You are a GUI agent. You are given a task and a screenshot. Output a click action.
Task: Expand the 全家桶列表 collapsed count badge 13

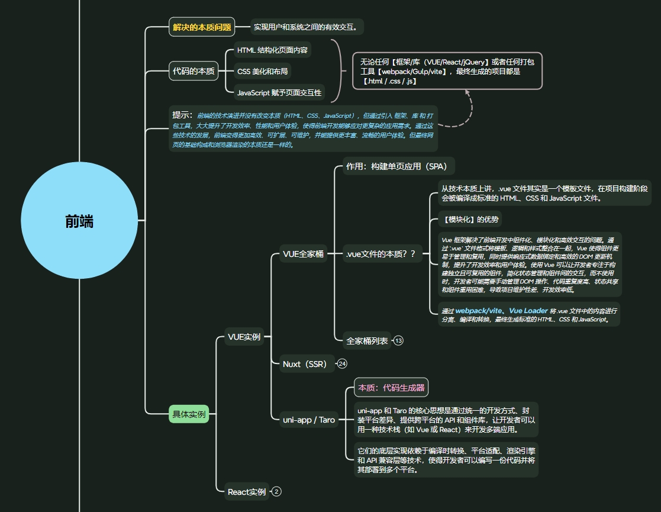tap(398, 341)
